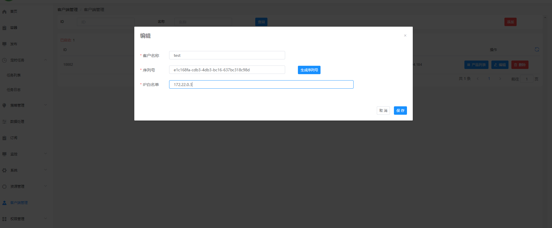Click the 监控 monitor icon
This screenshot has height=228, width=552.
pos(4,154)
